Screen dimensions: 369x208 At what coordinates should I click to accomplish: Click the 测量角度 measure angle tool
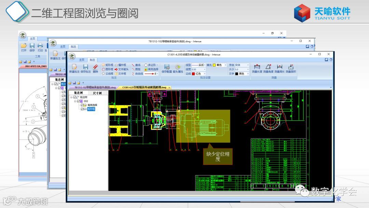pos(268,68)
